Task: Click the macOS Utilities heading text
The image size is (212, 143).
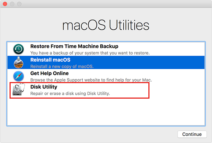Action: point(106,25)
